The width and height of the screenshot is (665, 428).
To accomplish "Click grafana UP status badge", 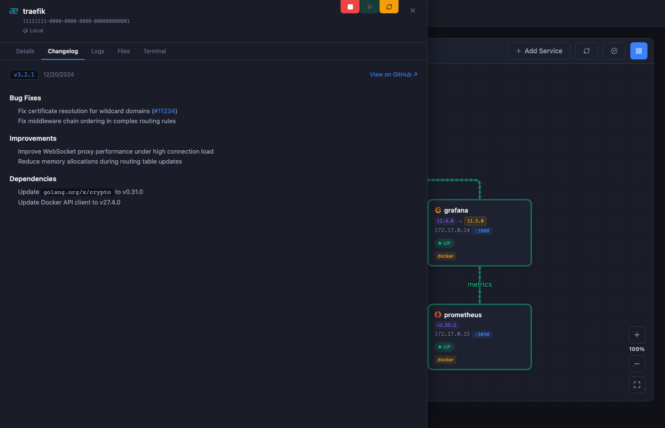I will (x=445, y=243).
